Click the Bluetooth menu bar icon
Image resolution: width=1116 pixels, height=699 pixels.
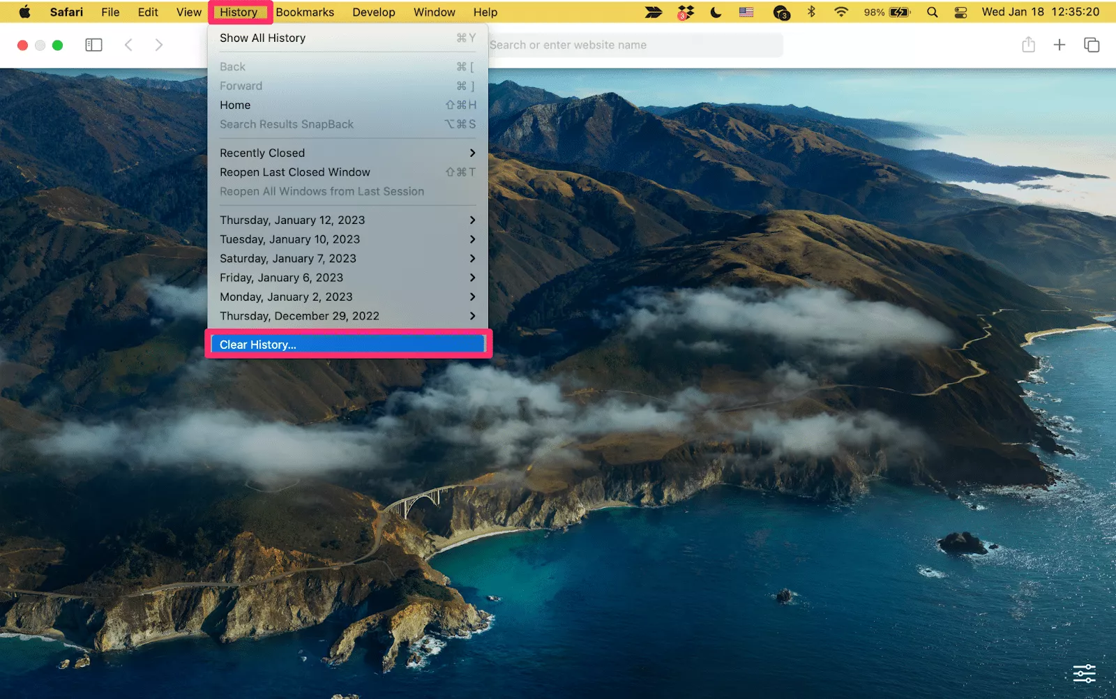(x=811, y=12)
